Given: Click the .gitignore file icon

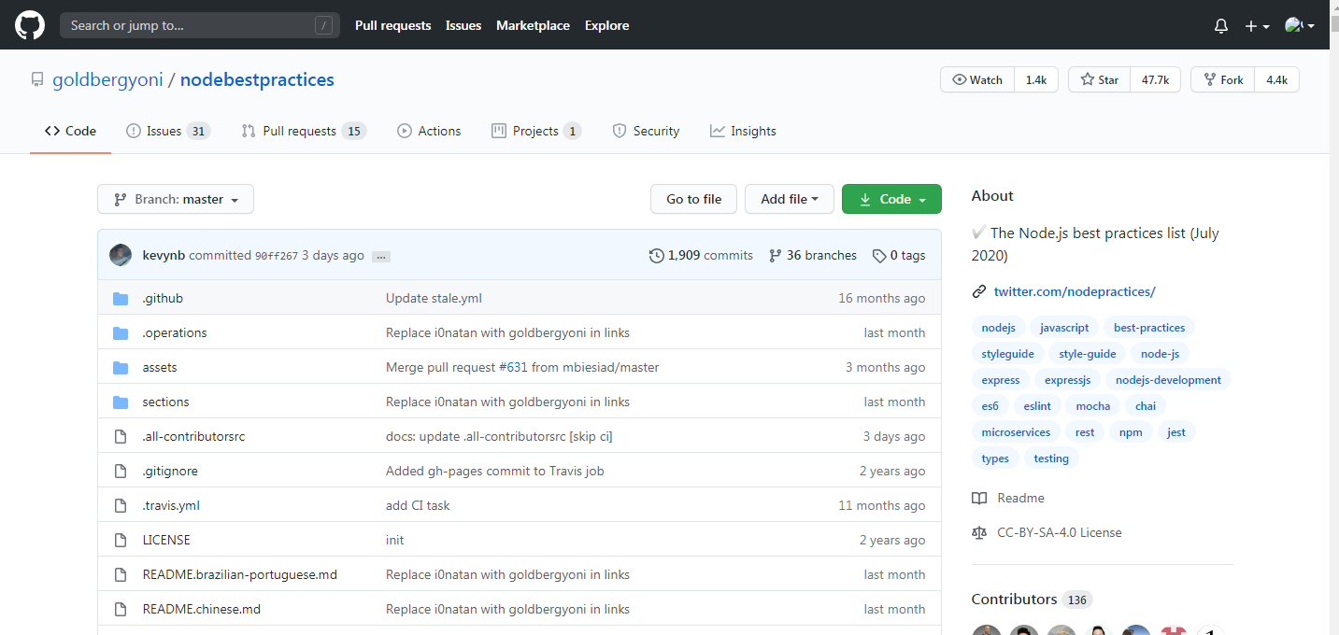Looking at the screenshot, I should [120, 472].
